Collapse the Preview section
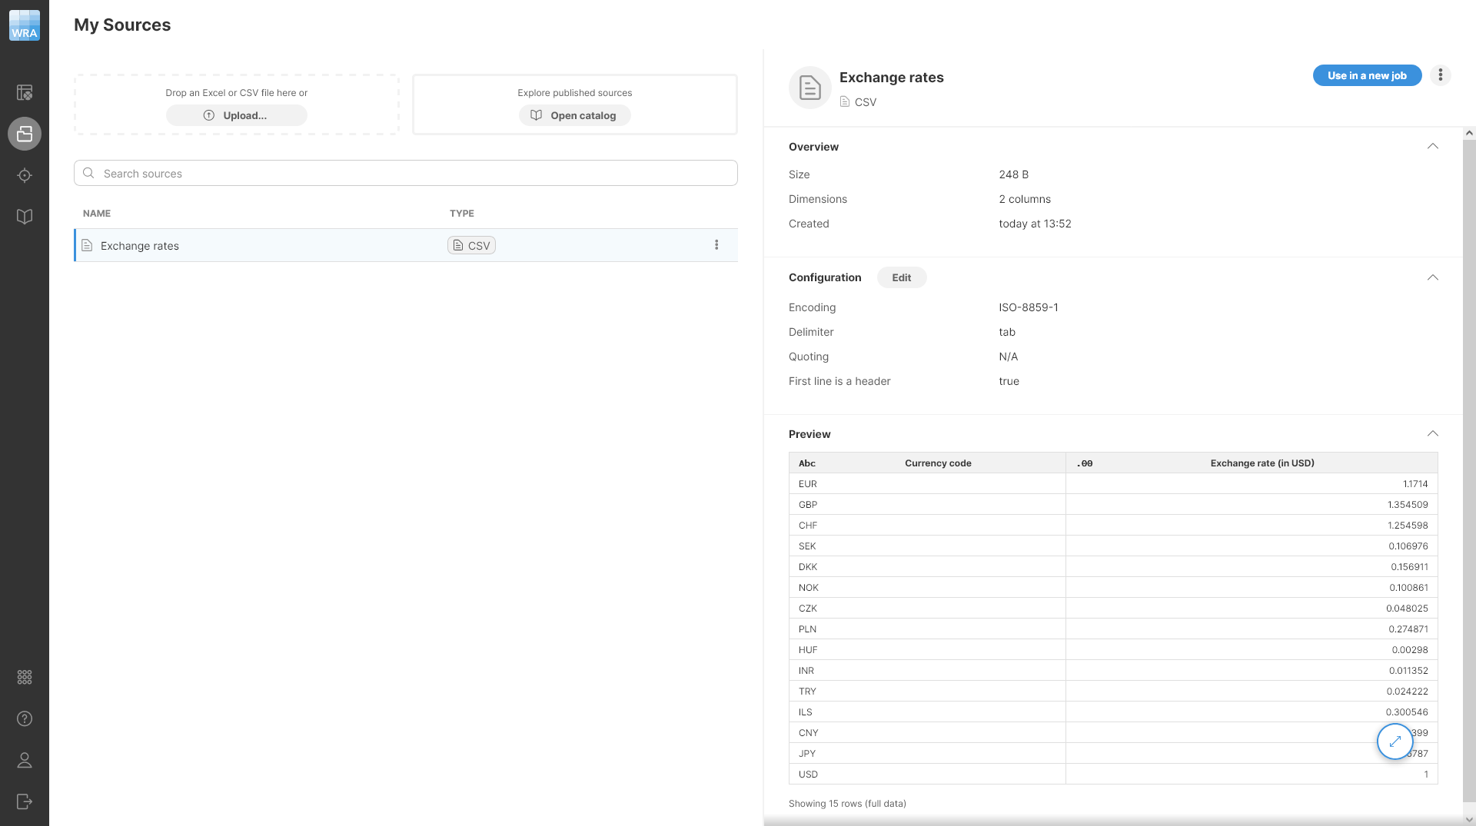This screenshot has height=826, width=1476. [x=1432, y=434]
